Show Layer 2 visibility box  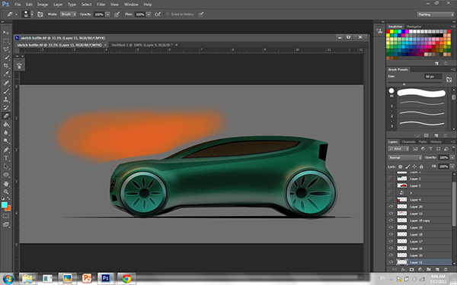point(391,179)
